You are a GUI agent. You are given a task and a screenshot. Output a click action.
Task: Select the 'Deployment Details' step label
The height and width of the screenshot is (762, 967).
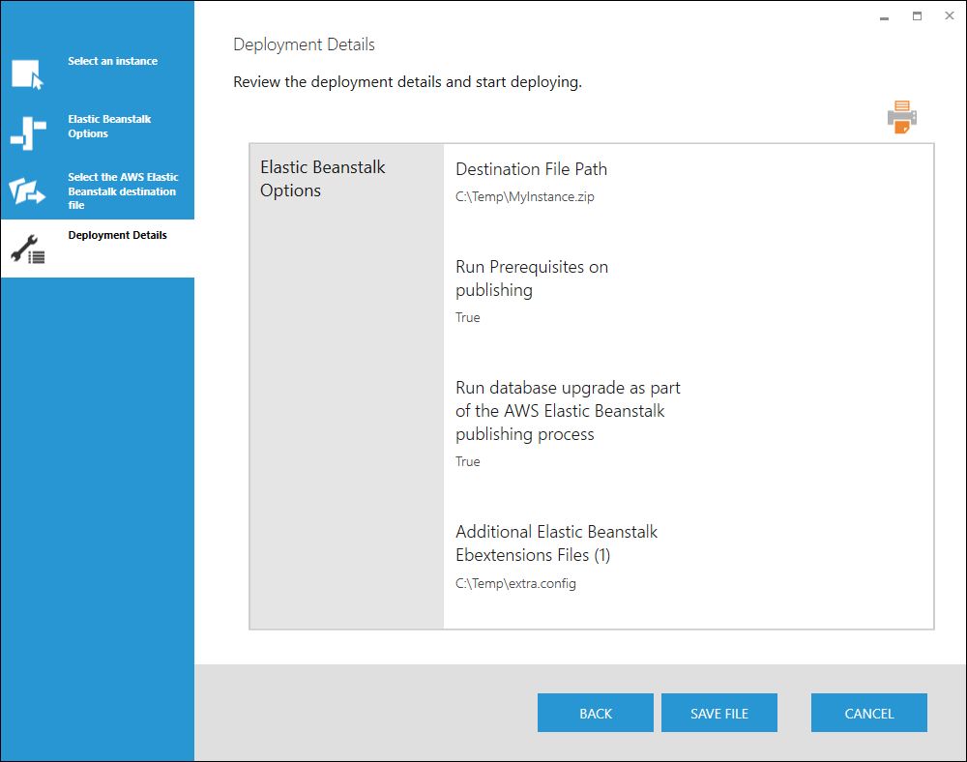click(x=117, y=235)
